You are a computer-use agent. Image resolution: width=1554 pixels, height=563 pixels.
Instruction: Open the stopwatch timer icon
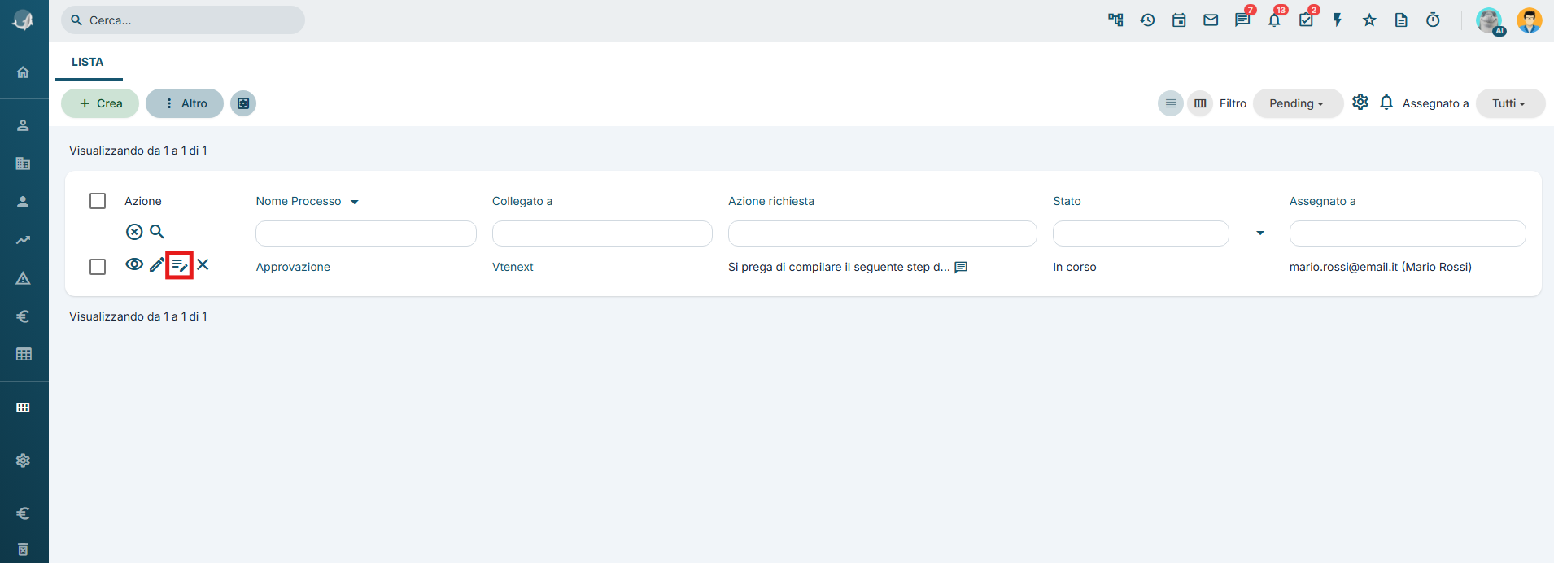click(x=1433, y=20)
